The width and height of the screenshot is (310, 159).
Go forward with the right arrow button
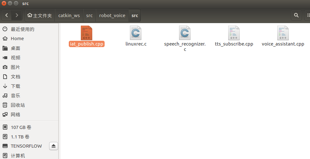(x=17, y=15)
